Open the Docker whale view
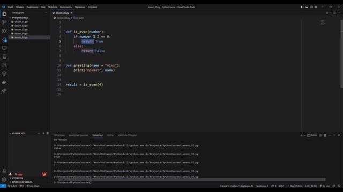Screen dimensions: 343x192 click(4, 82)
